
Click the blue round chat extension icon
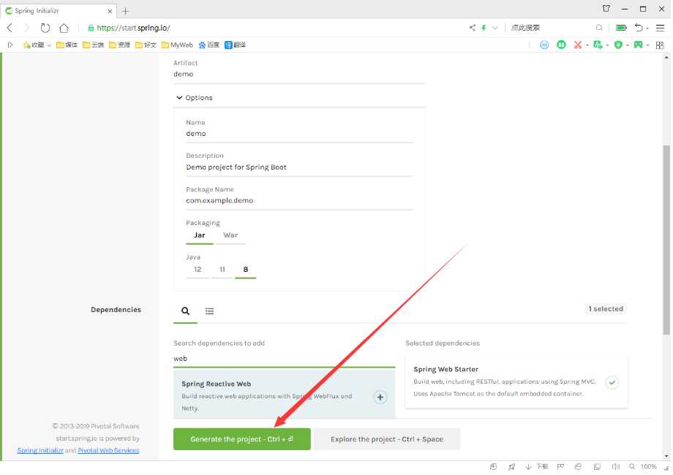click(x=544, y=45)
